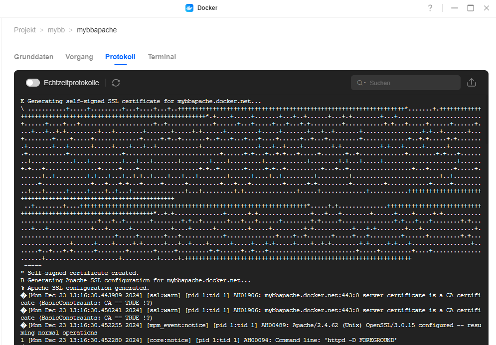Focus the Suchen search field
Screen dimensions: 496x345
click(x=411, y=83)
